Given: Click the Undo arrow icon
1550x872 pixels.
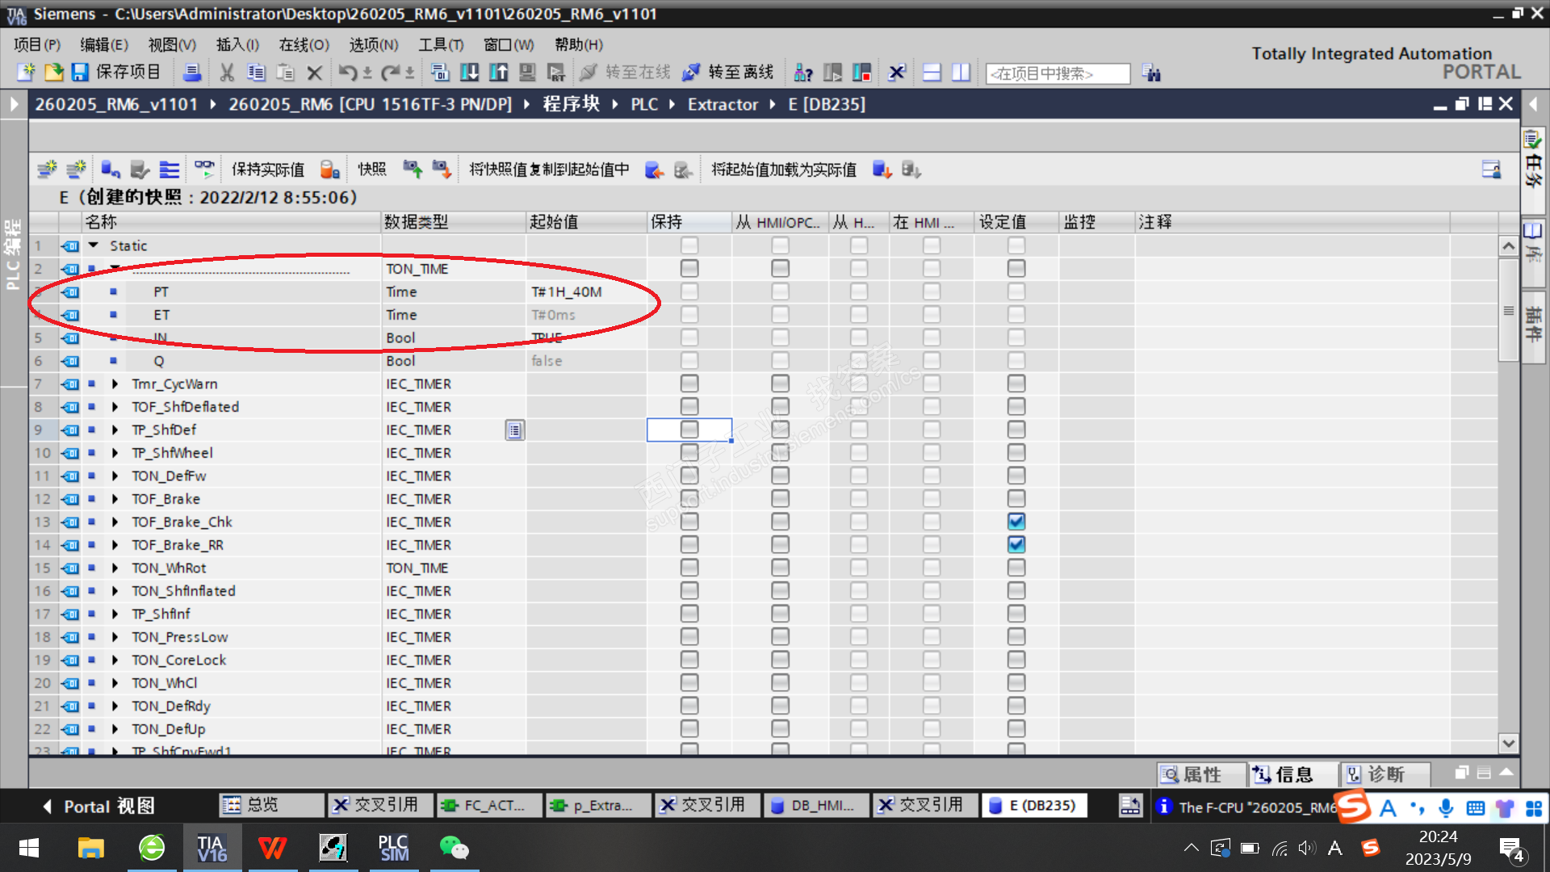Looking at the screenshot, I should (x=347, y=73).
